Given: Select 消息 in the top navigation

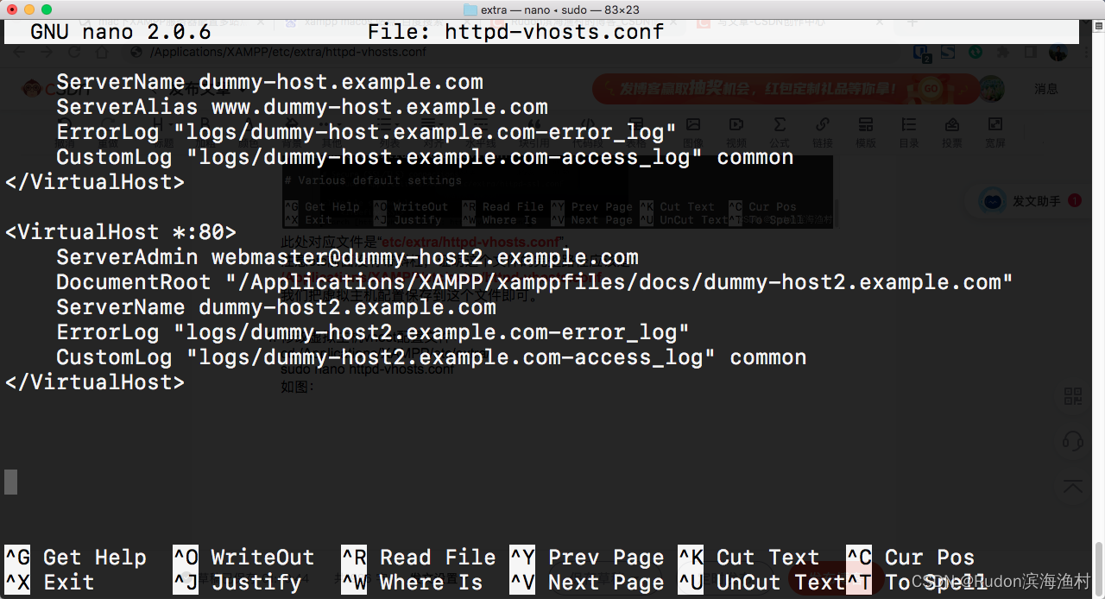Looking at the screenshot, I should pos(1045,88).
